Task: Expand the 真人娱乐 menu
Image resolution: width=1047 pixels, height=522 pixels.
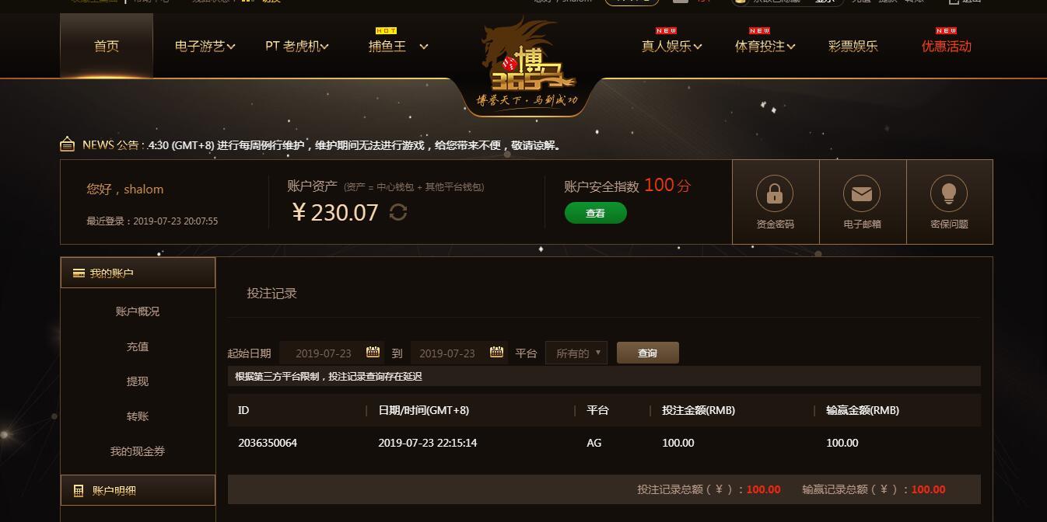Action: [x=672, y=46]
